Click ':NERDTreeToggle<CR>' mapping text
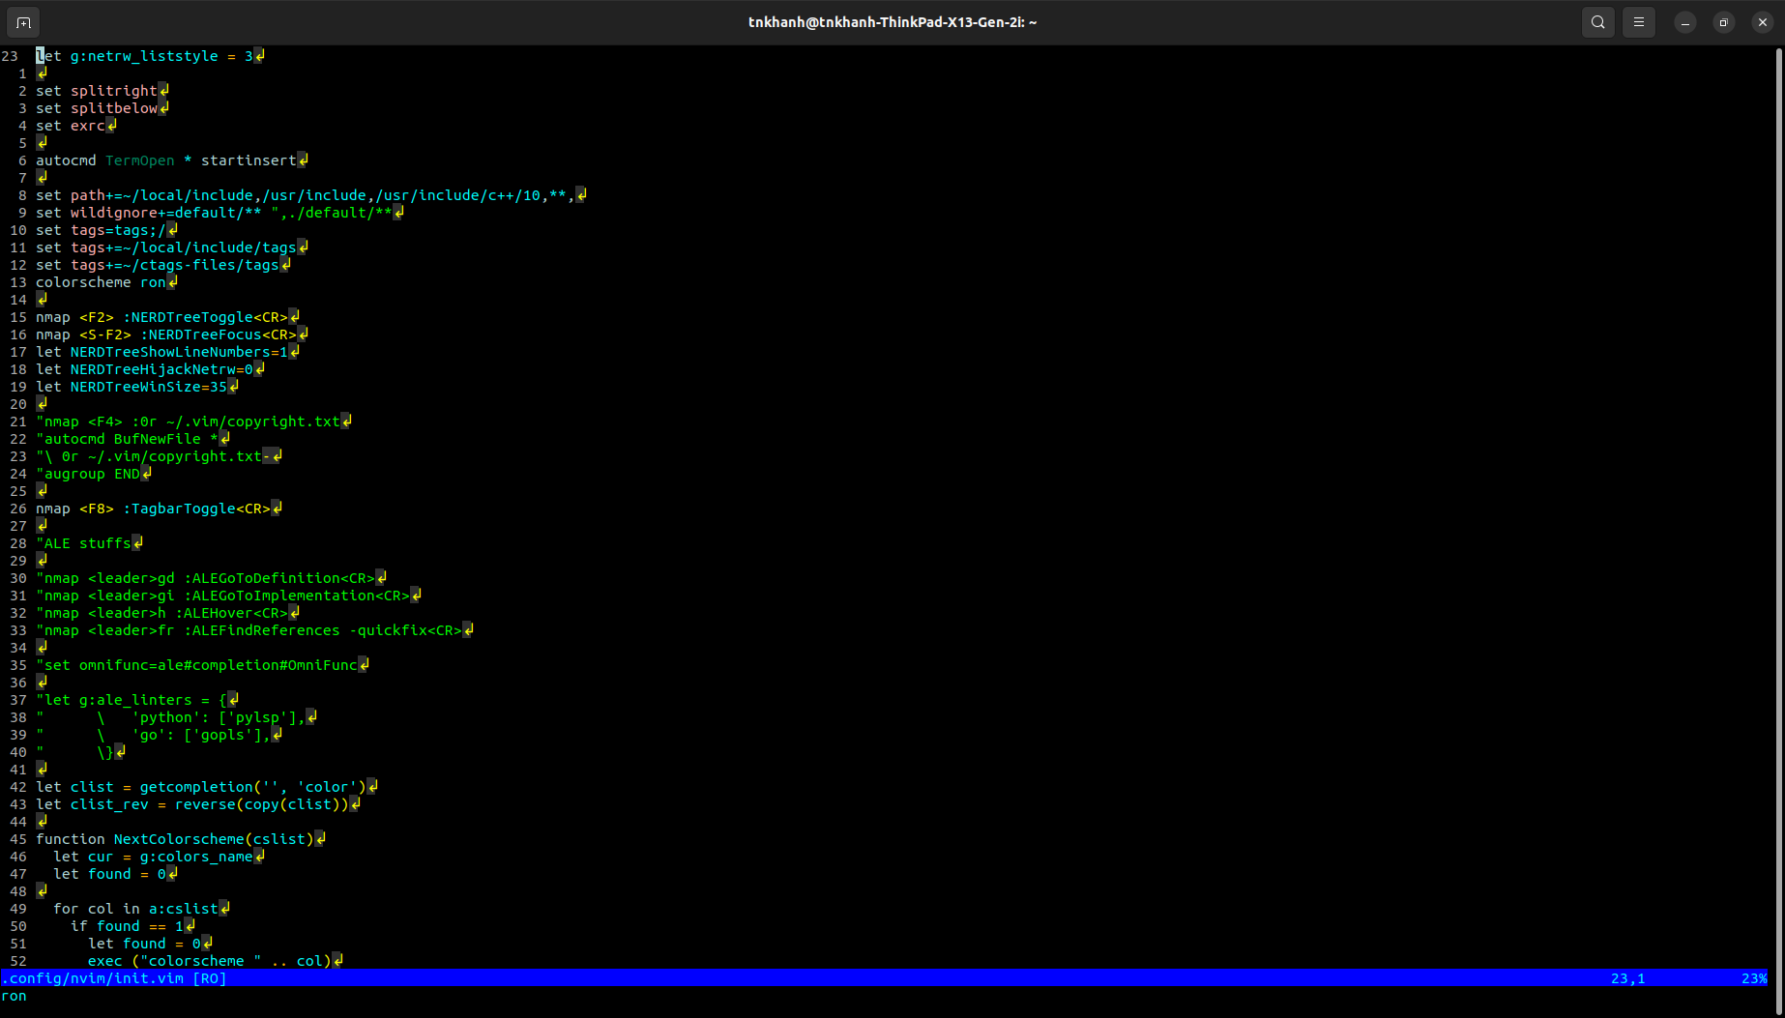1785x1018 pixels. tap(205, 317)
